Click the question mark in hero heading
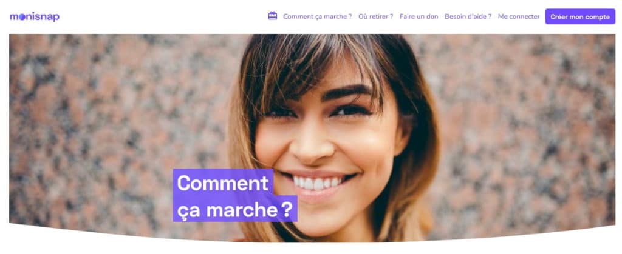Screen dimensions: 622x254 [x=287, y=210]
